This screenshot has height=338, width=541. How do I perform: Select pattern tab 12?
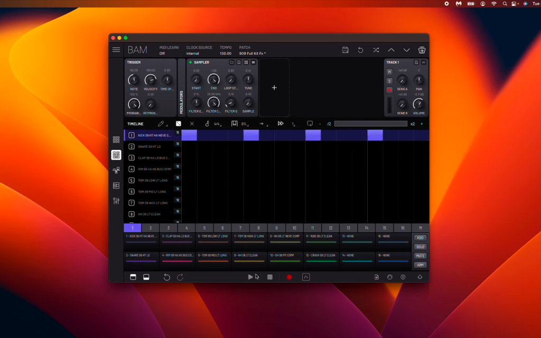coord(331,228)
